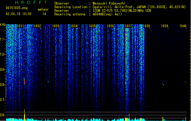Select the Ogata-vill. Akita-Pref. JAPAN location text
The height and width of the screenshot is (121, 191).
coord(139,7)
